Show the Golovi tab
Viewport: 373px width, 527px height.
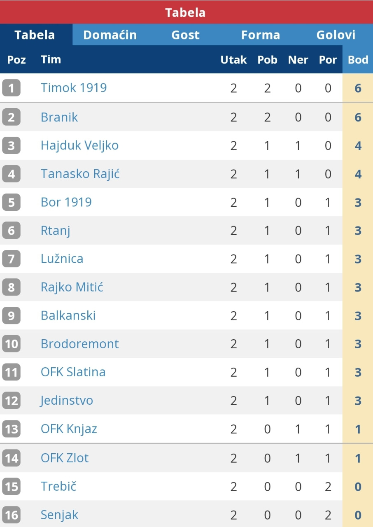click(336, 35)
